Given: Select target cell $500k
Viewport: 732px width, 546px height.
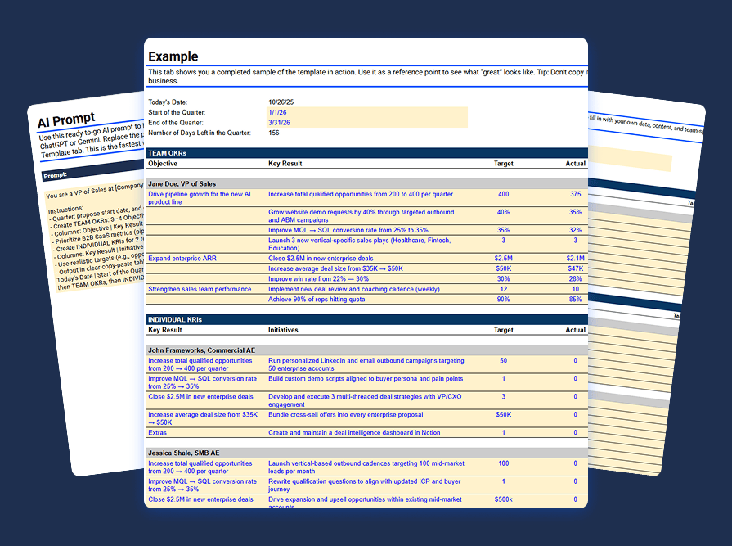Looking at the screenshot, I should coord(503,499).
